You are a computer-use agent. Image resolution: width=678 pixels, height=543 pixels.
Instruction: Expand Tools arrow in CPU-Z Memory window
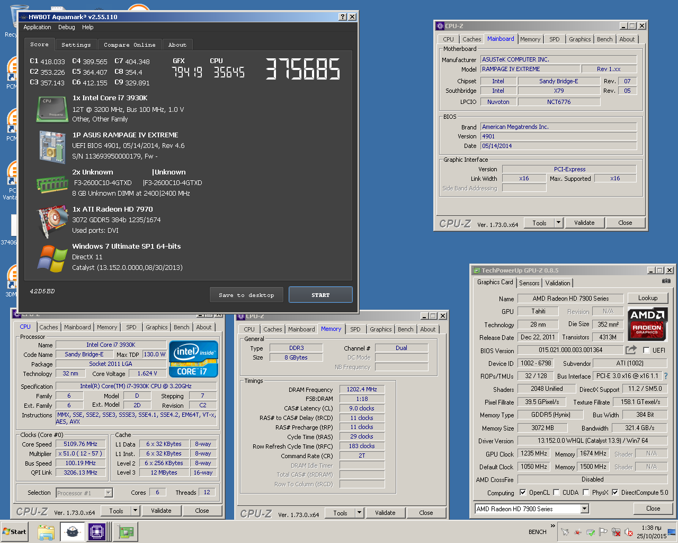tap(359, 513)
